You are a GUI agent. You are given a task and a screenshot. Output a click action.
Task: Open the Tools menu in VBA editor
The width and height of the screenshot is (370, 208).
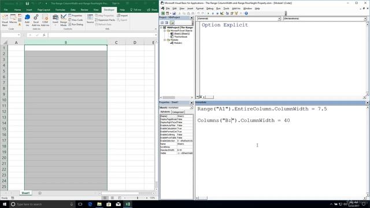[226, 9]
